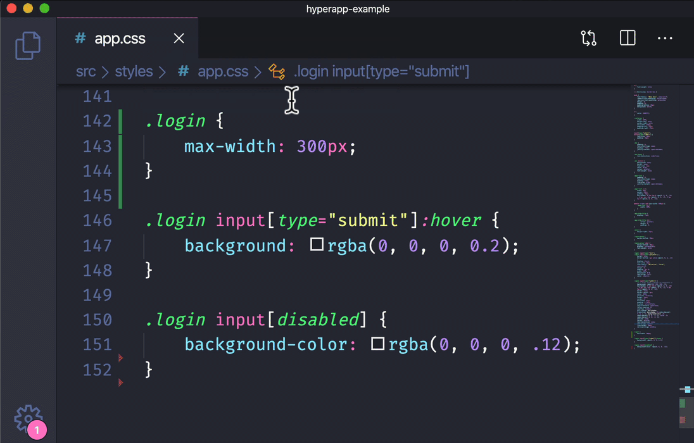Click the styles breadcrumb

(x=134, y=72)
